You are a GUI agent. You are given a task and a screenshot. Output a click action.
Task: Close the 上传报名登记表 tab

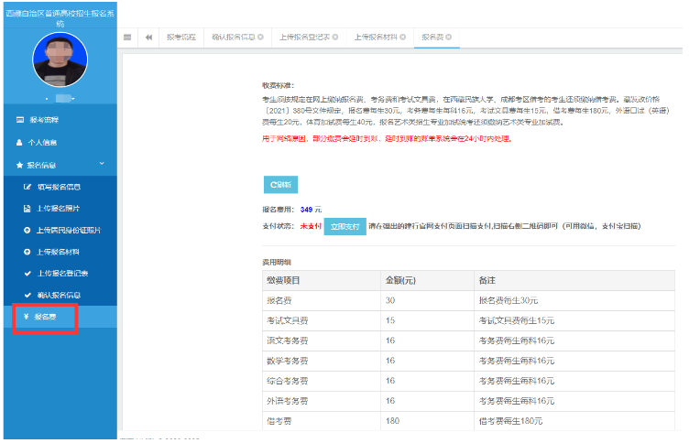point(335,38)
